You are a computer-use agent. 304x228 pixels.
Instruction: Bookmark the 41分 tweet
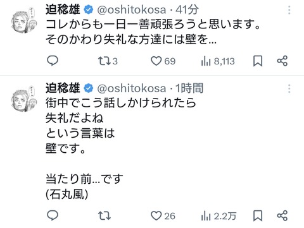258,61
